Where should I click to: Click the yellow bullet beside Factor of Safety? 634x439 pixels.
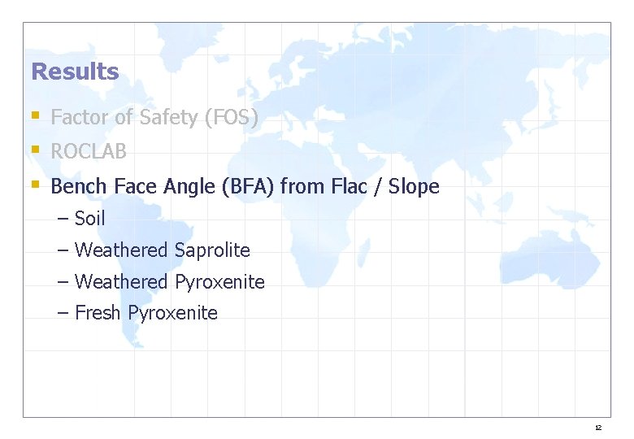click(36, 115)
